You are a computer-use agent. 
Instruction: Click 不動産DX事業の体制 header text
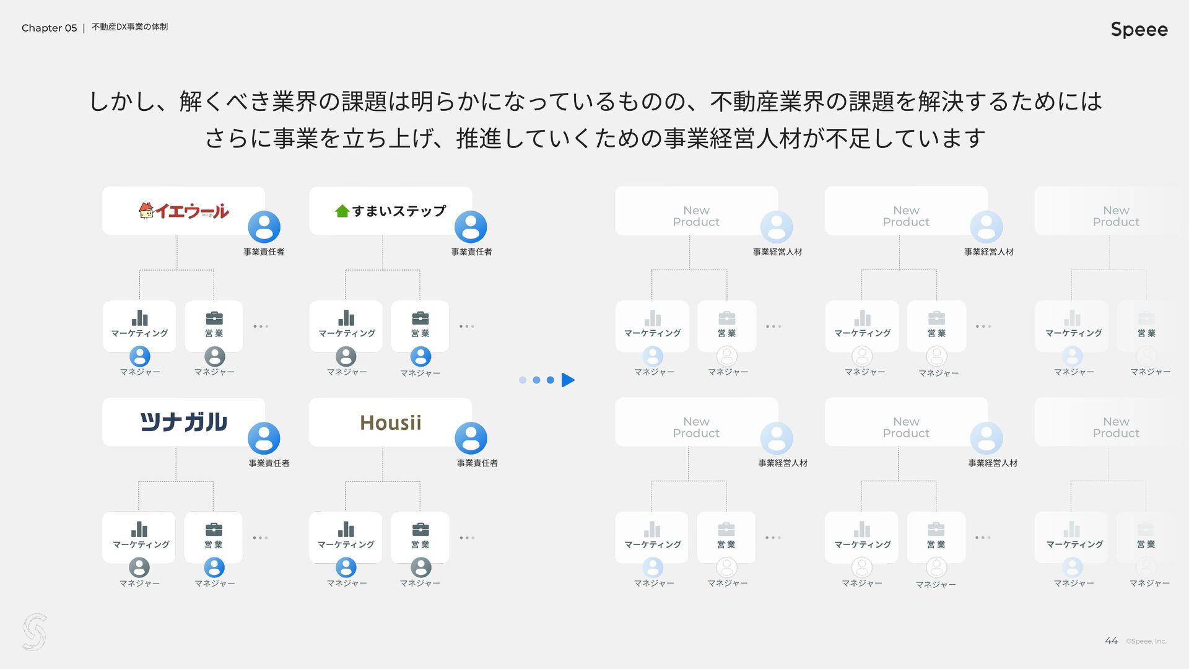pos(129,27)
